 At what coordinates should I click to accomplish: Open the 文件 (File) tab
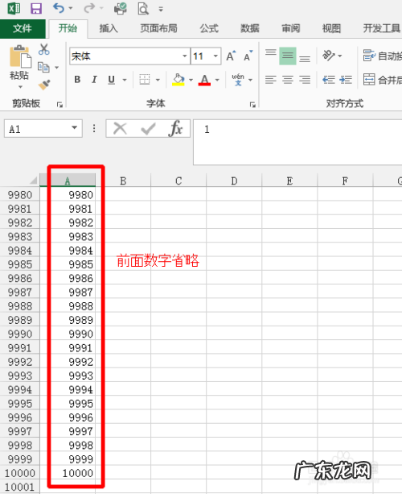[x=23, y=29]
